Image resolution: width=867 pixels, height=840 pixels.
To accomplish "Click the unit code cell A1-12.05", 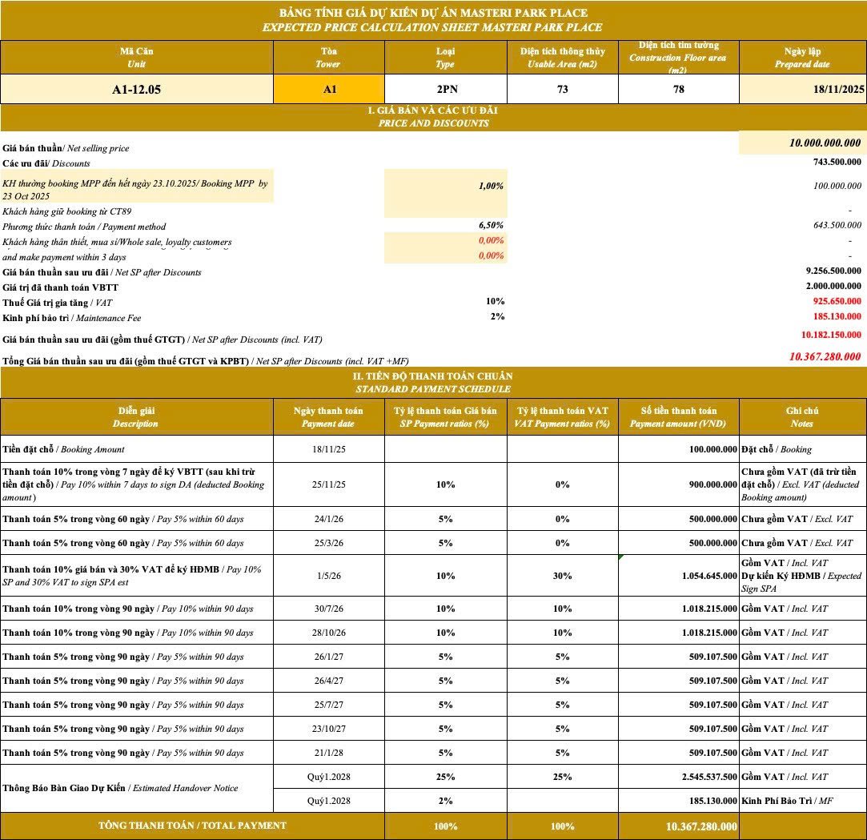I will tap(136, 89).
